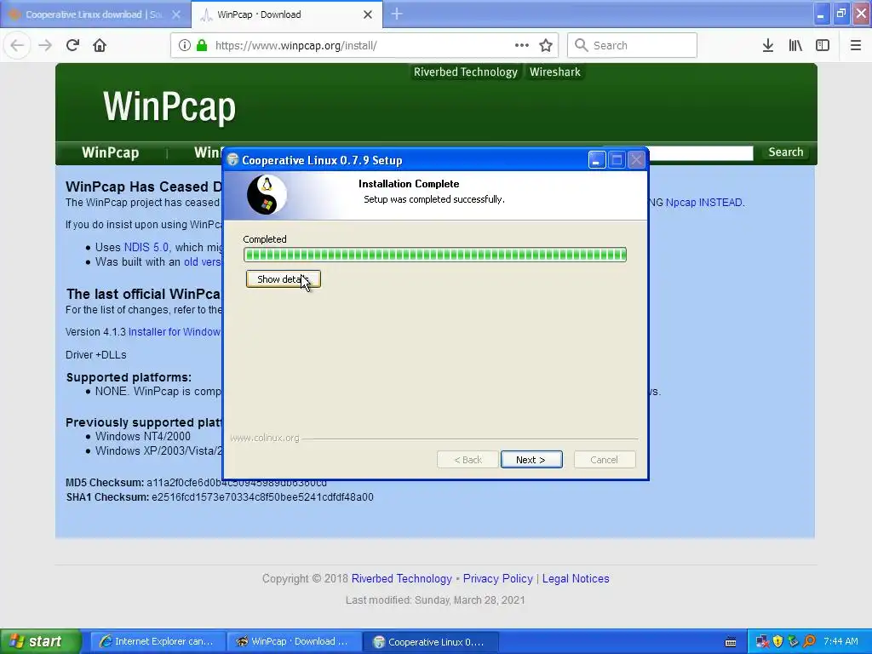The height and width of the screenshot is (654, 872).
Task: Open the library bookshelf icon
Action: pyautogui.click(x=795, y=45)
